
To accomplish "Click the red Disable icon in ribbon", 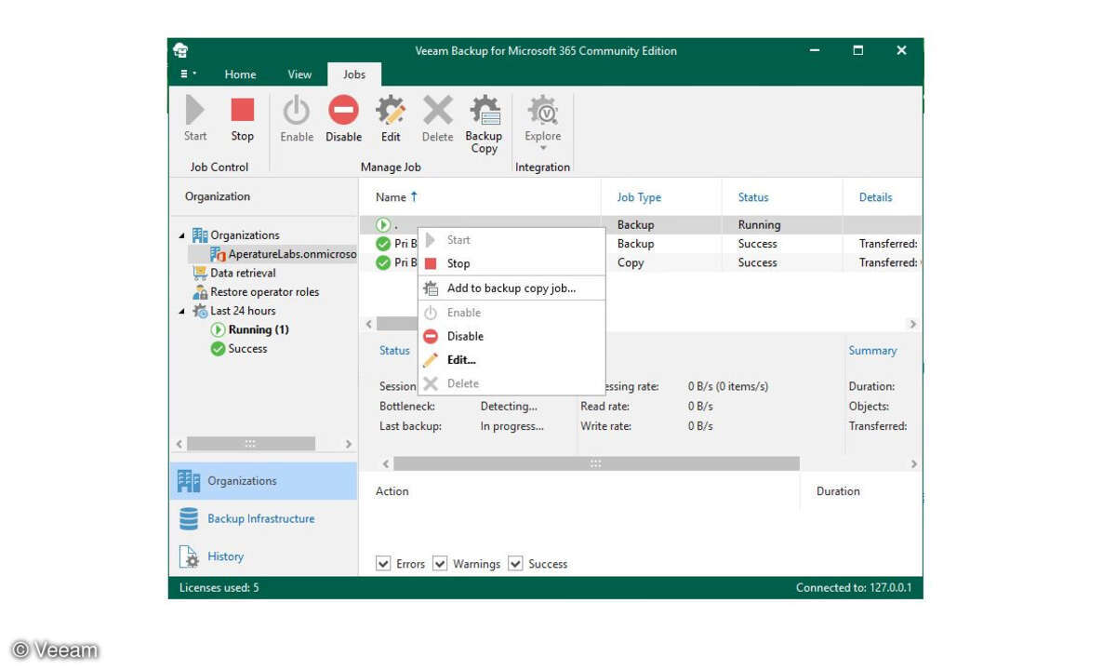I will point(343,111).
